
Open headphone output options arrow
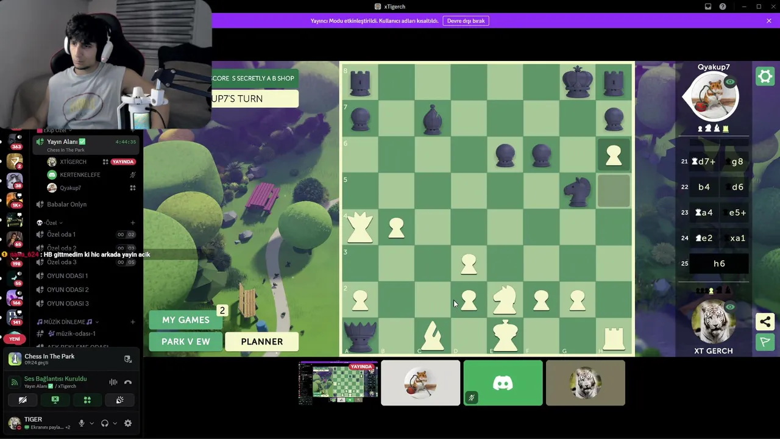[115, 423]
